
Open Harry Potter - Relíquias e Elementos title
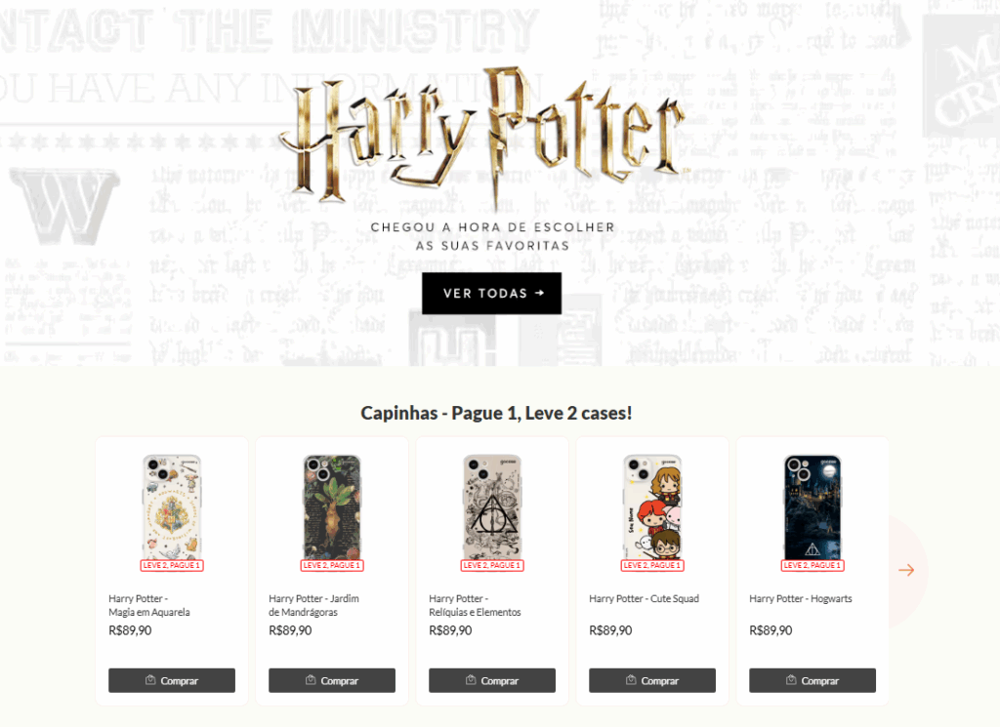point(475,605)
